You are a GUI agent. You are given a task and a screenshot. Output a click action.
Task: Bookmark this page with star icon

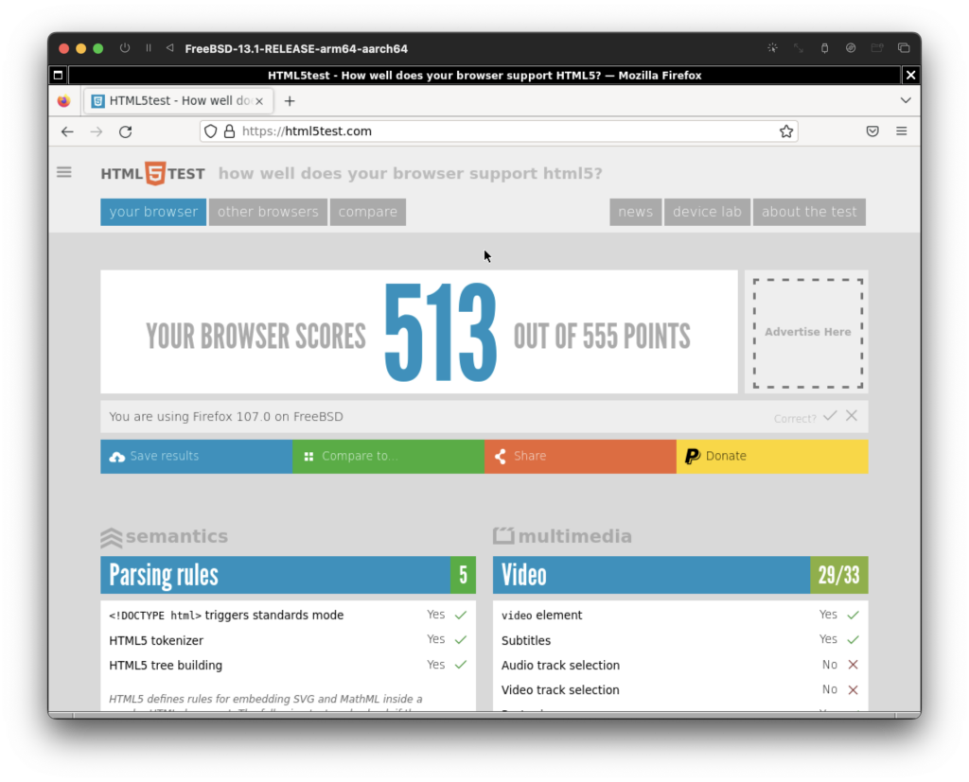pyautogui.click(x=786, y=130)
